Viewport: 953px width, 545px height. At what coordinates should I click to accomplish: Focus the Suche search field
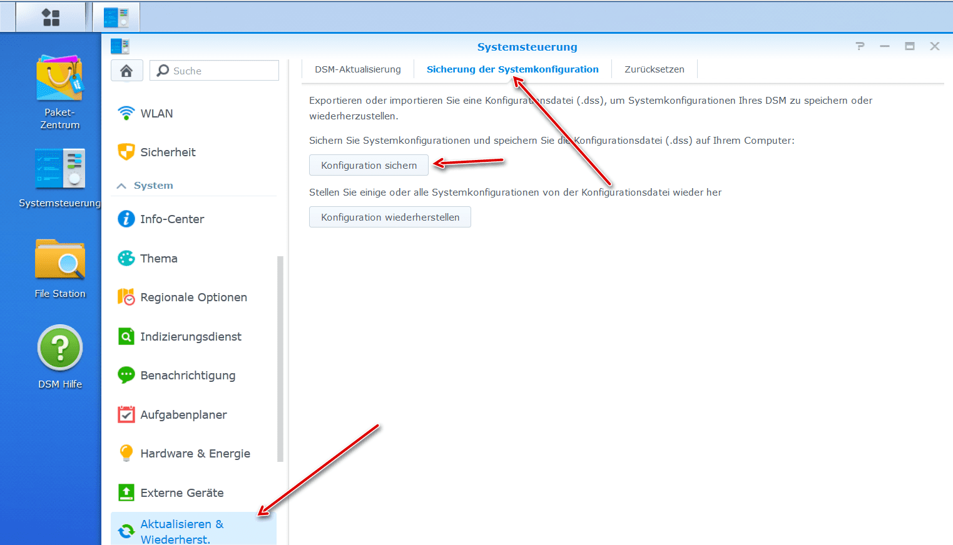pos(214,71)
